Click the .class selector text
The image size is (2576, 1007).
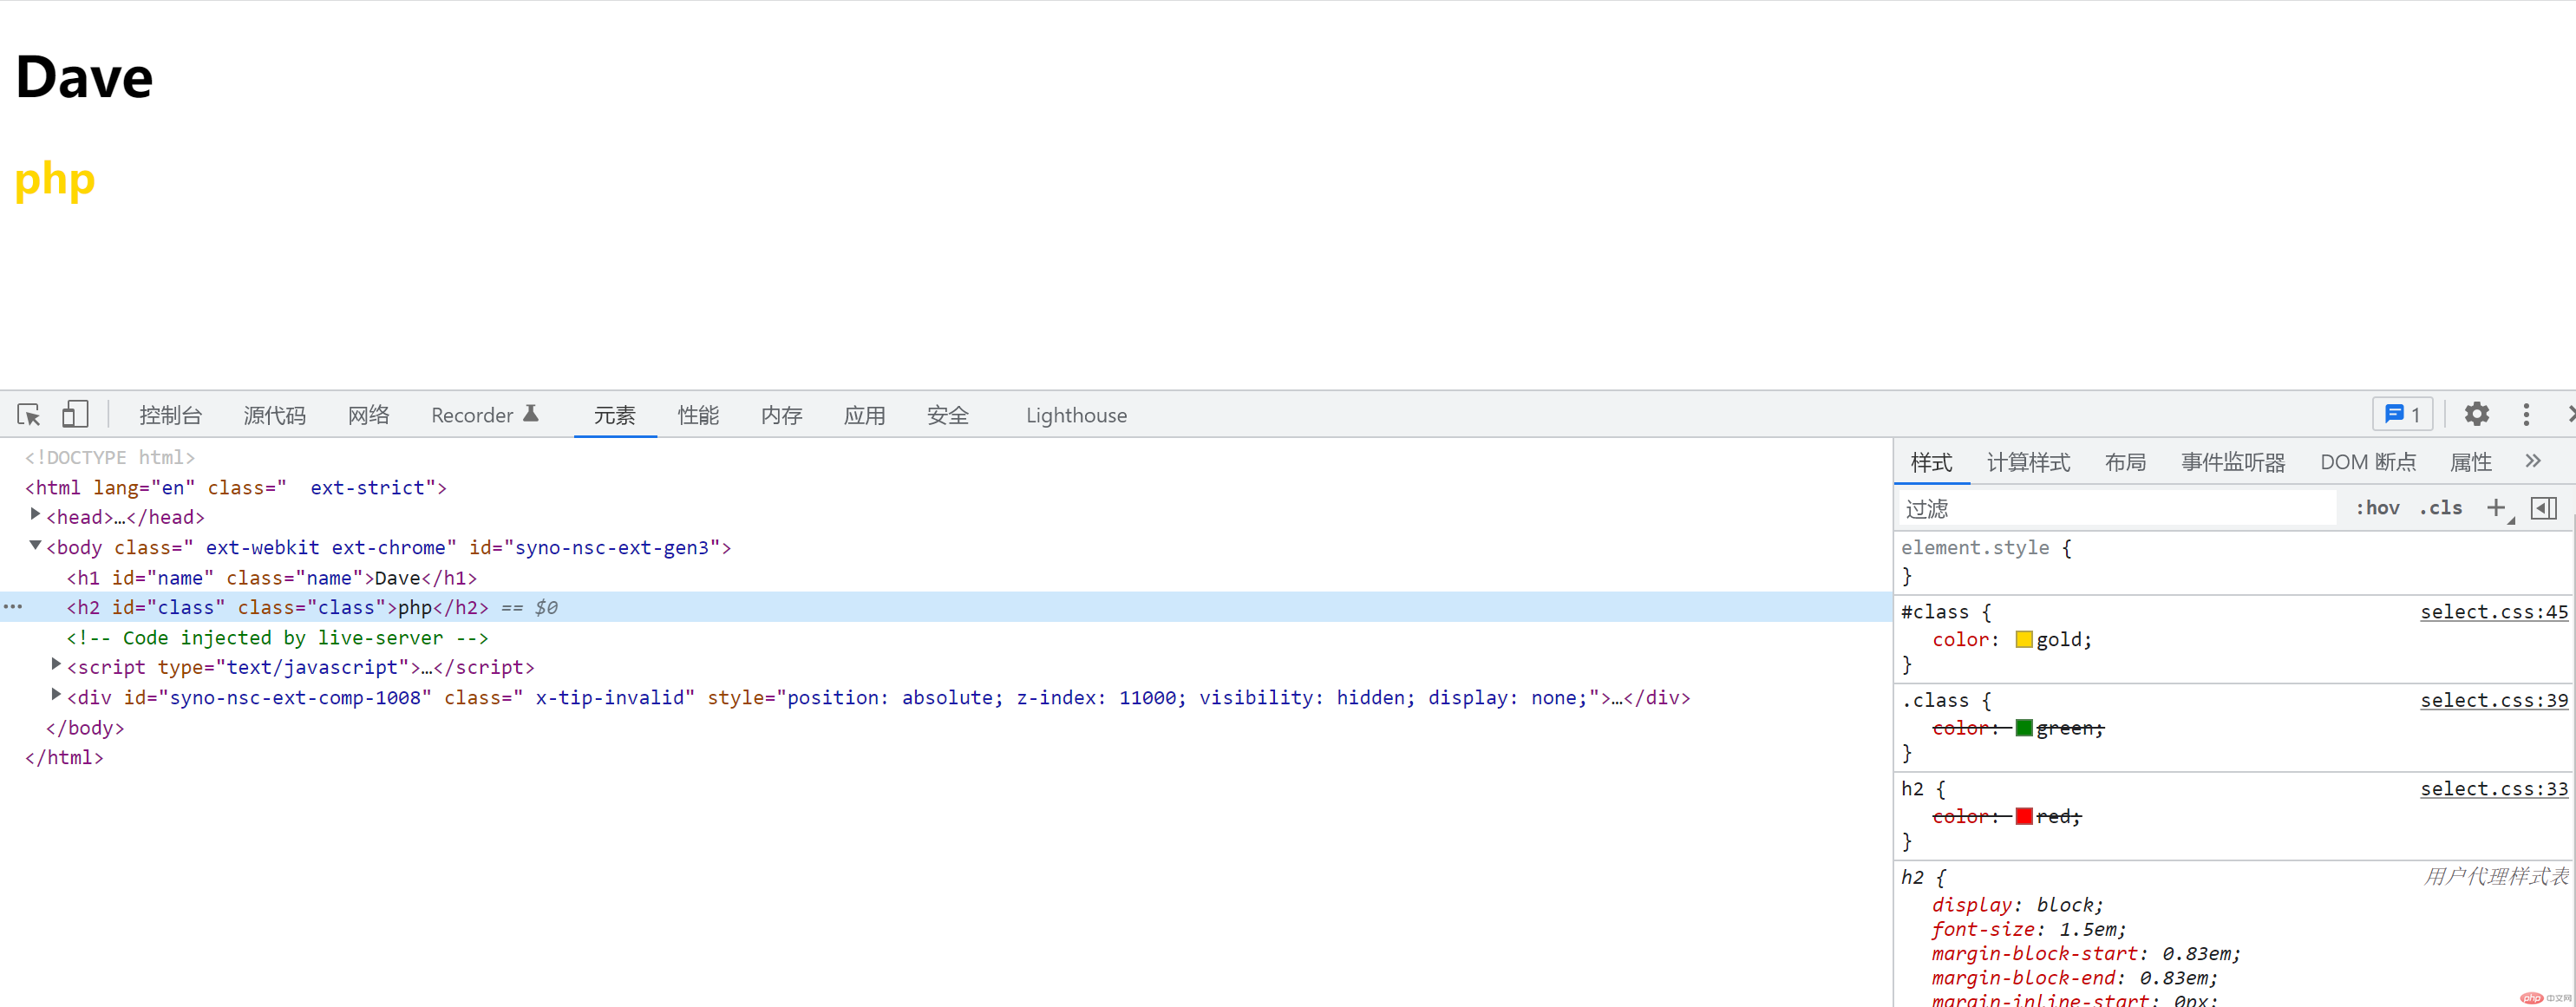click(x=1934, y=700)
